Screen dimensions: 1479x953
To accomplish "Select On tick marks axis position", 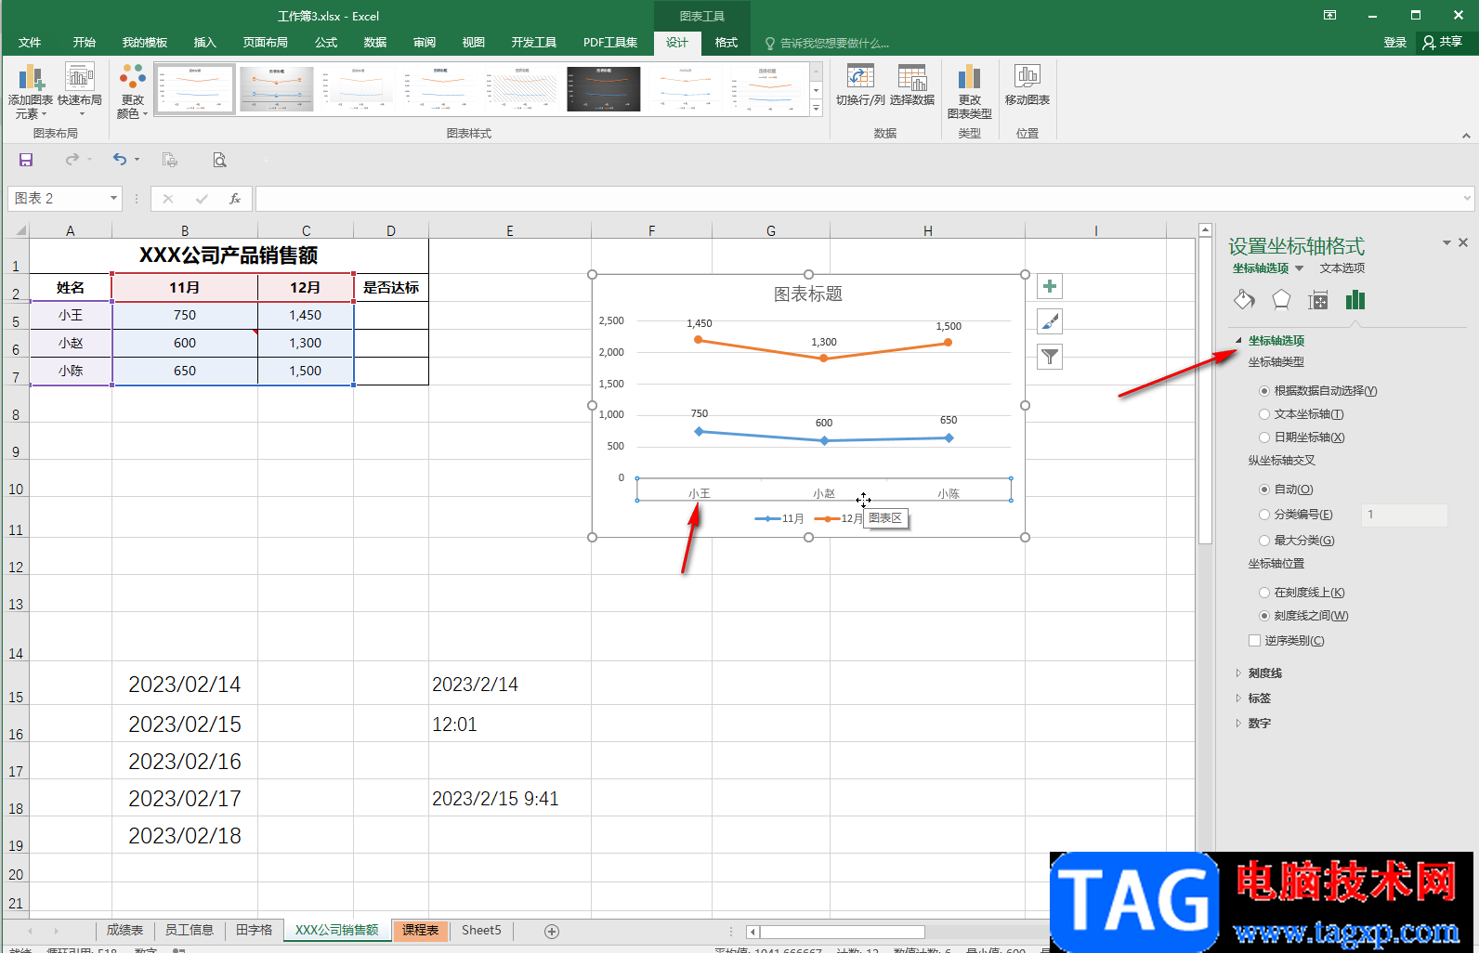I will pyautogui.click(x=1264, y=593).
